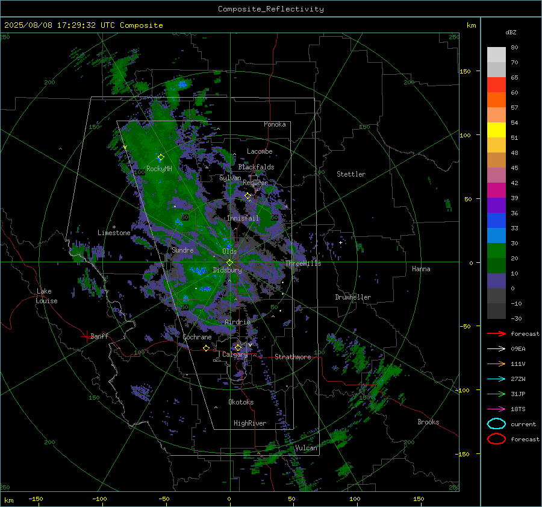Click the ThreeHills town label
This screenshot has height=507, width=542.
tap(303, 263)
